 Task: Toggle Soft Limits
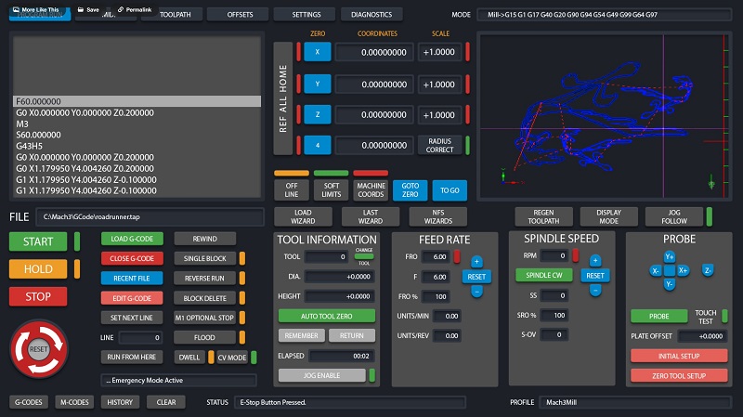(332, 189)
